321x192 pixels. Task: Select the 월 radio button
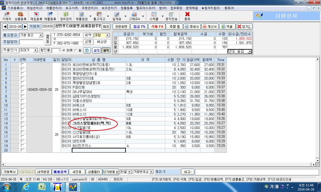(76, 50)
